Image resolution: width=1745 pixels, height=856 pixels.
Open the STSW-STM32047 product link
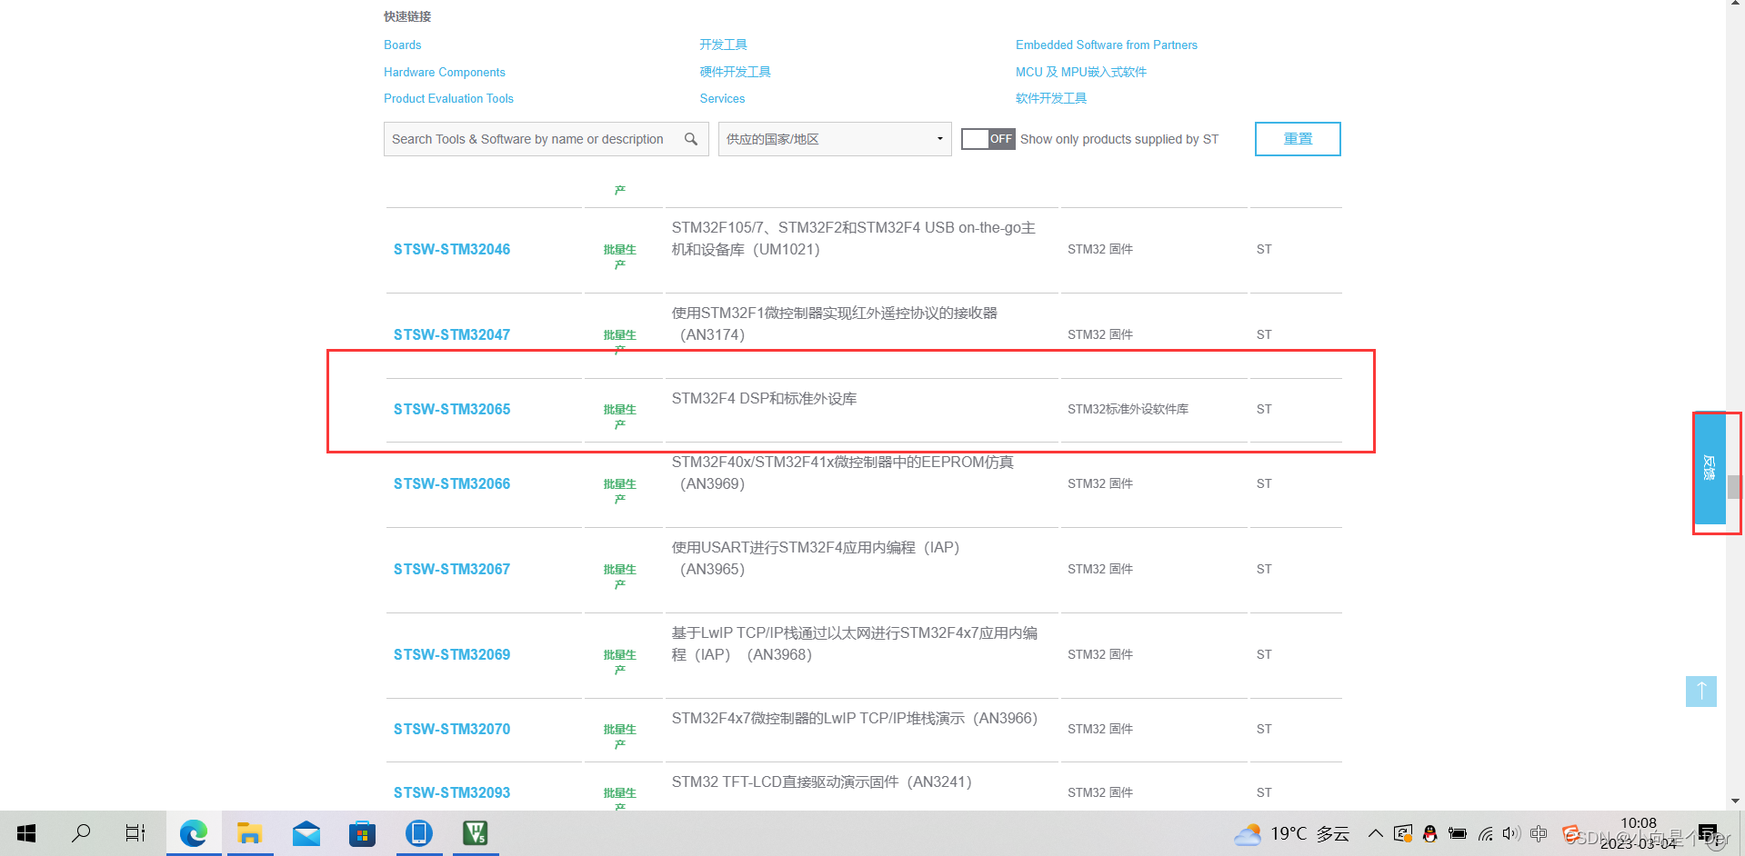(452, 334)
